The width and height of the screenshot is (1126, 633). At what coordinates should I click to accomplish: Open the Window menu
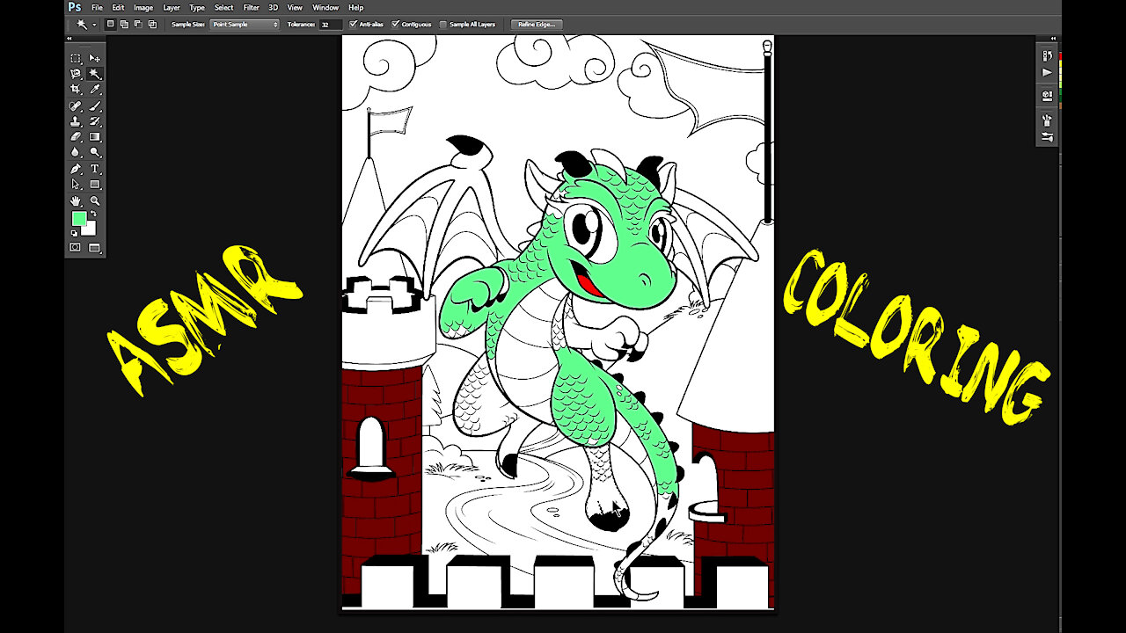[325, 7]
